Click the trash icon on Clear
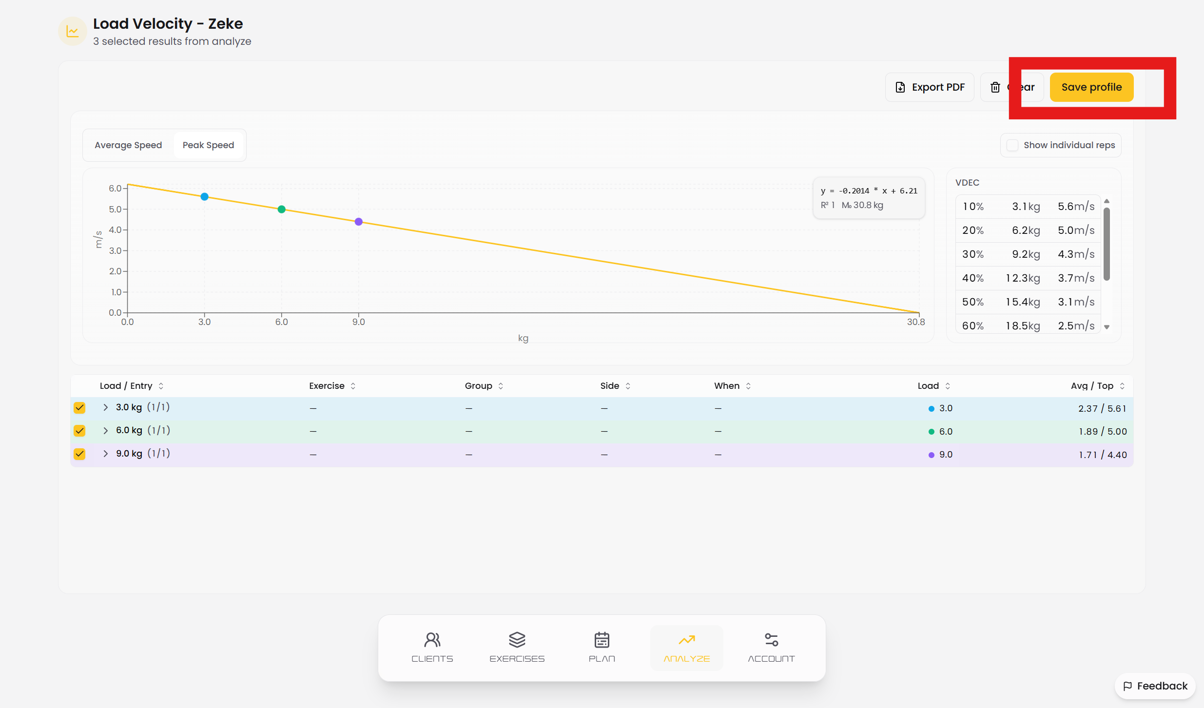 tap(995, 87)
